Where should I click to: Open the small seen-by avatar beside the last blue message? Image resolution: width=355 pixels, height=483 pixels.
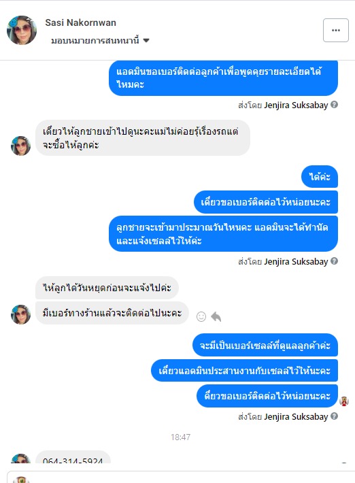click(344, 401)
